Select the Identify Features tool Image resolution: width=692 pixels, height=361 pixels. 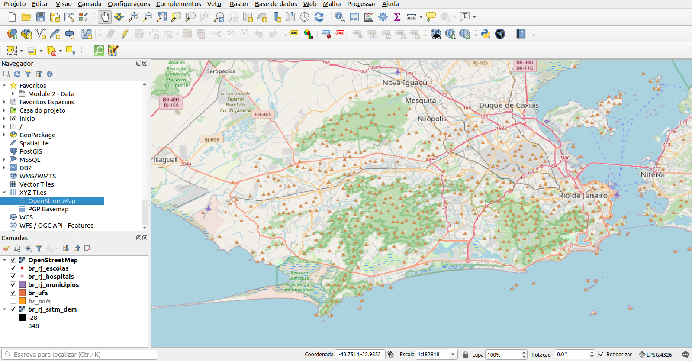click(x=340, y=17)
